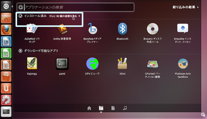
Task: Open System Settings from launcher
Action: 6,100
